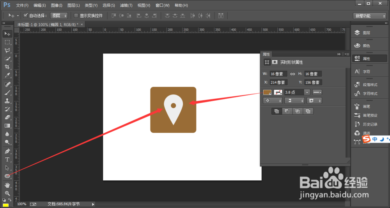Open the tool preset picker arrow
This screenshot has height=208, width=390.
tap(18, 16)
